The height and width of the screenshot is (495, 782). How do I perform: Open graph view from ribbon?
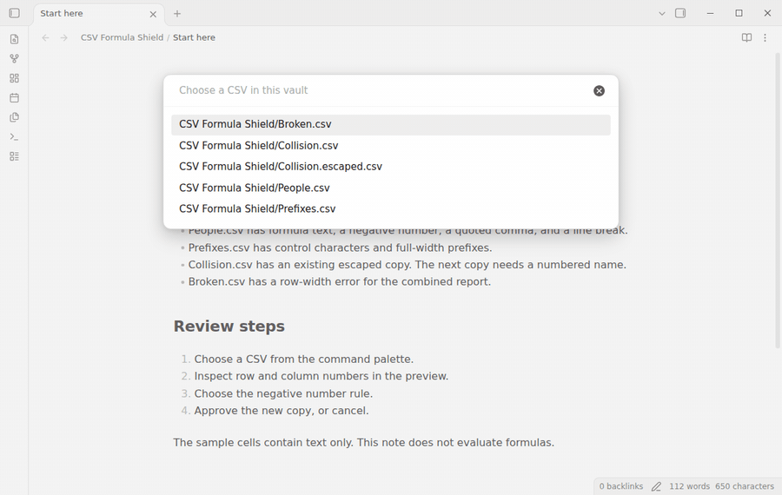click(x=15, y=58)
